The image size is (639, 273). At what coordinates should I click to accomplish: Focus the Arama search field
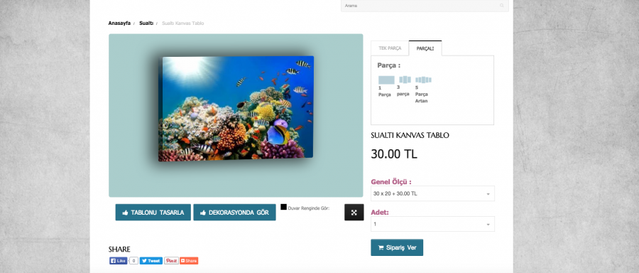point(425,6)
